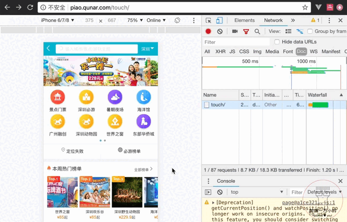Open 全部榜单 link
This screenshot has height=222, width=347.
point(143,169)
